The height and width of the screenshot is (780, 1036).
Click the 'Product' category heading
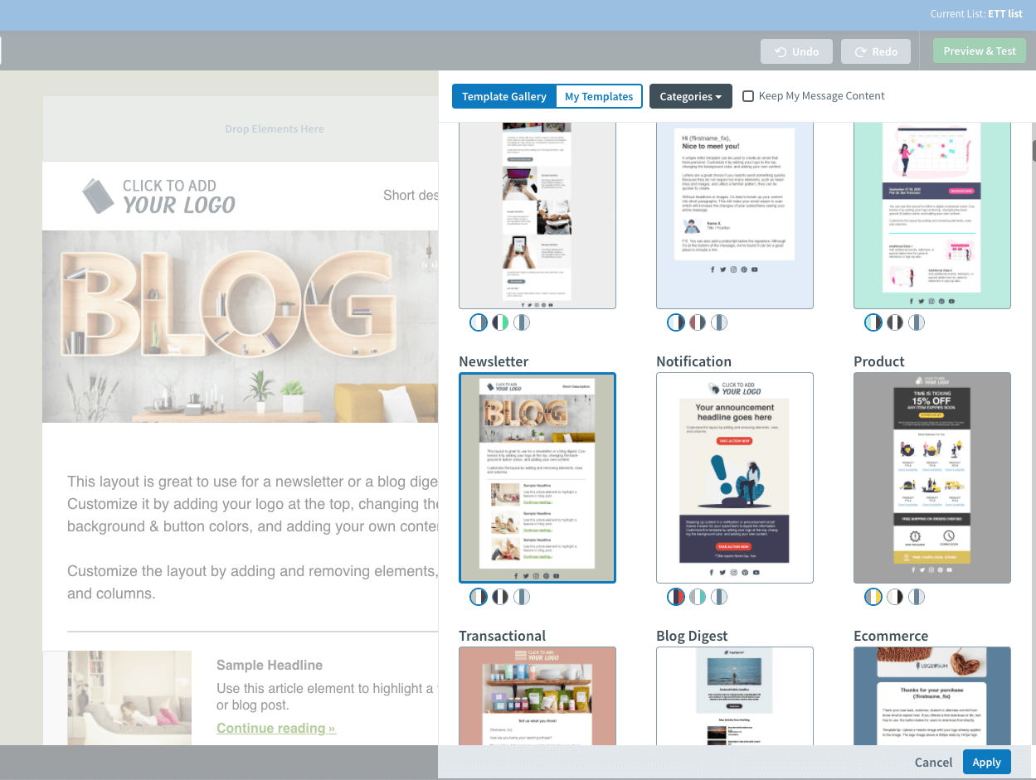[x=879, y=361]
